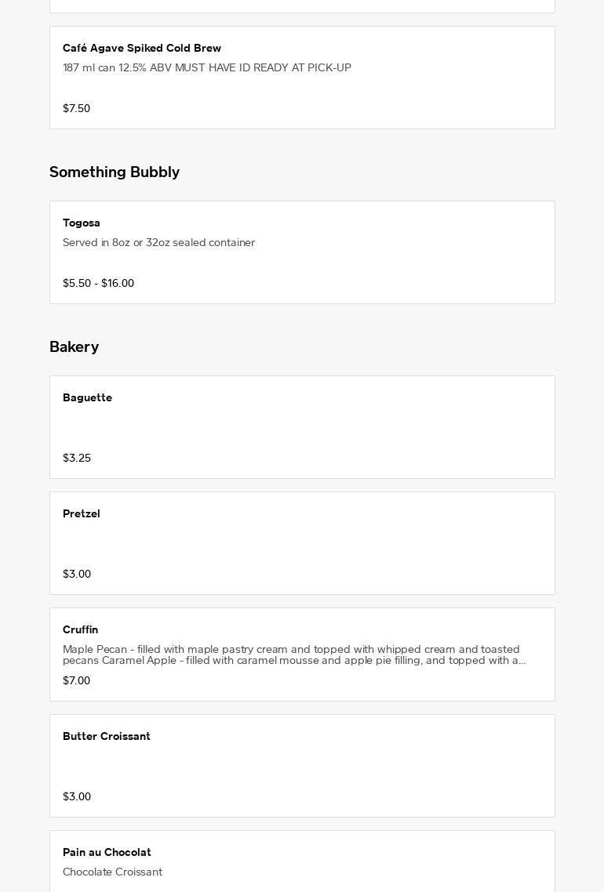
Task: Click the Something Bubbly section heading
Action: (x=115, y=172)
